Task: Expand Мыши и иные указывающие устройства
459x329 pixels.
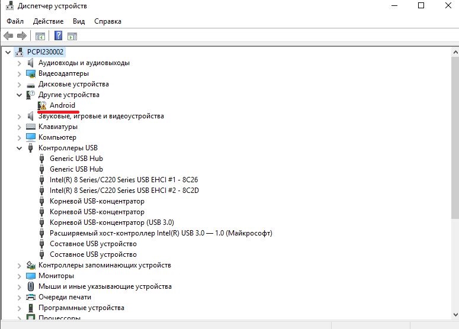Action: coord(20,286)
